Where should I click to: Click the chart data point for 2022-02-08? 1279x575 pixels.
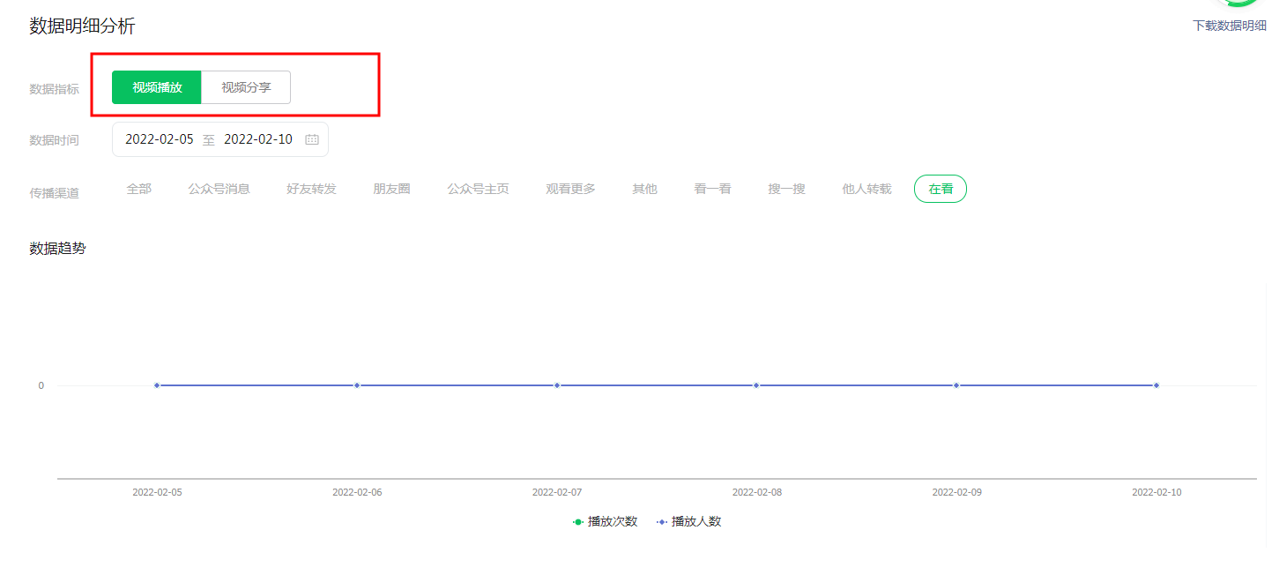pyautogui.click(x=756, y=385)
